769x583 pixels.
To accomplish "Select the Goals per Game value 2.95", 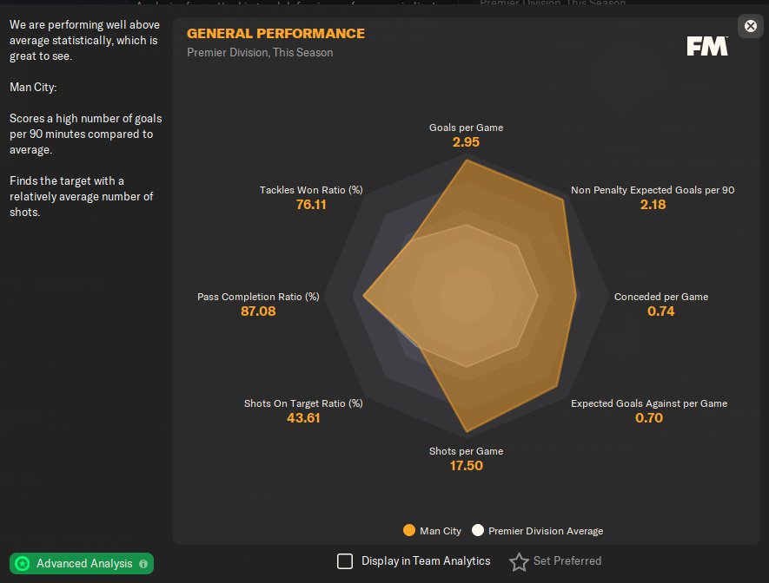I will click(x=466, y=142).
